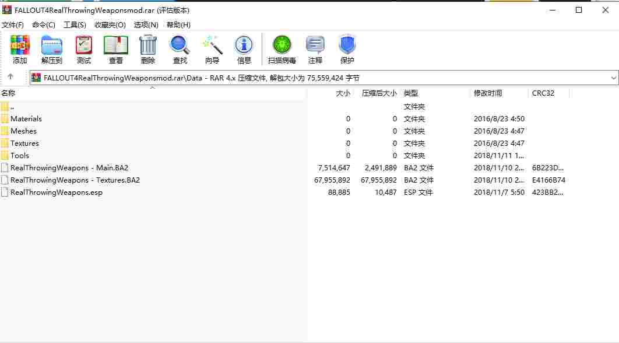Click the RealThrowingWeapons.esp file icon
Viewport: 619px width, 343px height.
pos(5,192)
